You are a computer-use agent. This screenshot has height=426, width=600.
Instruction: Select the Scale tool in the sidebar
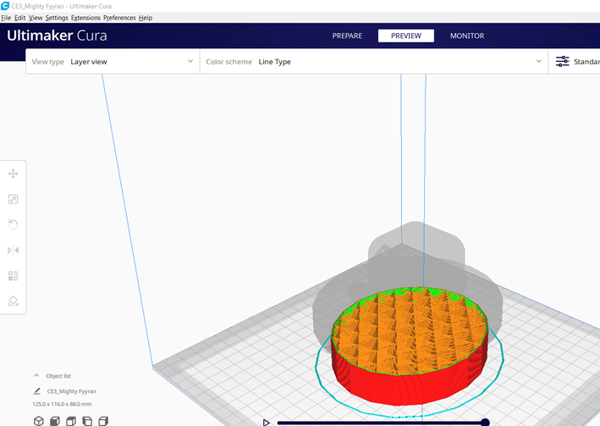point(13,199)
